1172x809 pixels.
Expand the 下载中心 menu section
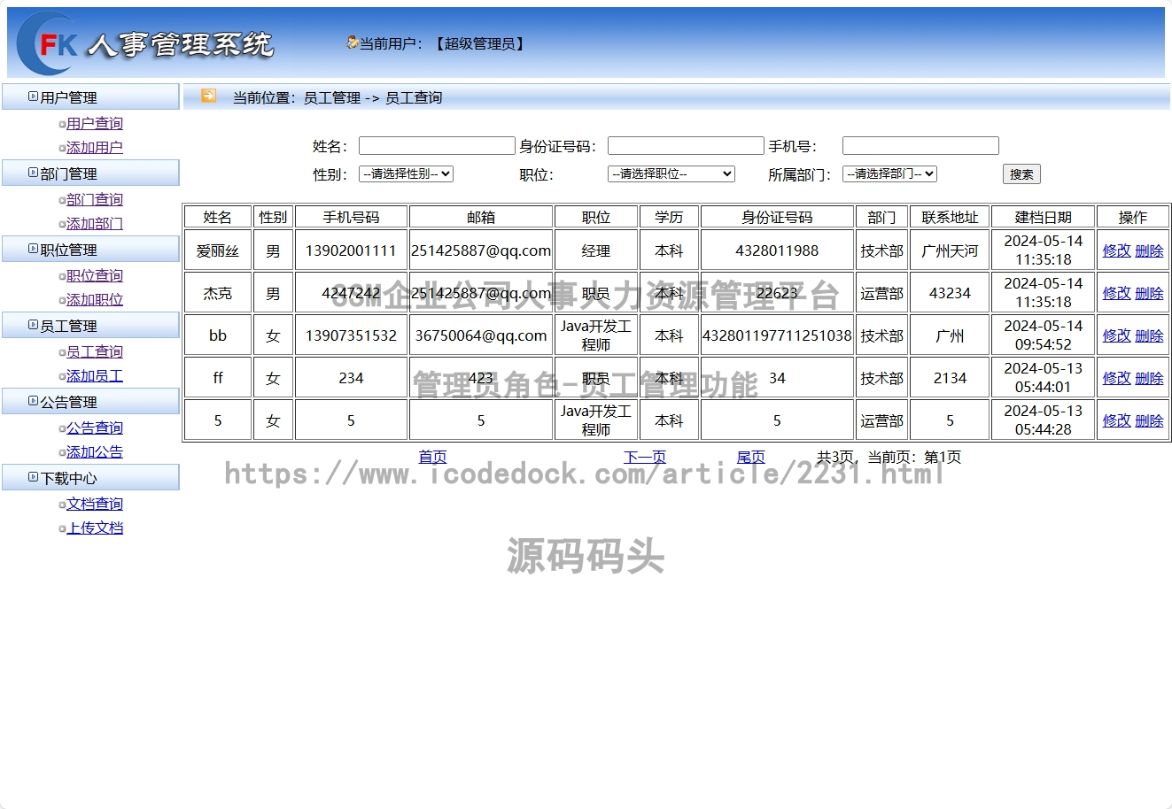click(x=90, y=478)
